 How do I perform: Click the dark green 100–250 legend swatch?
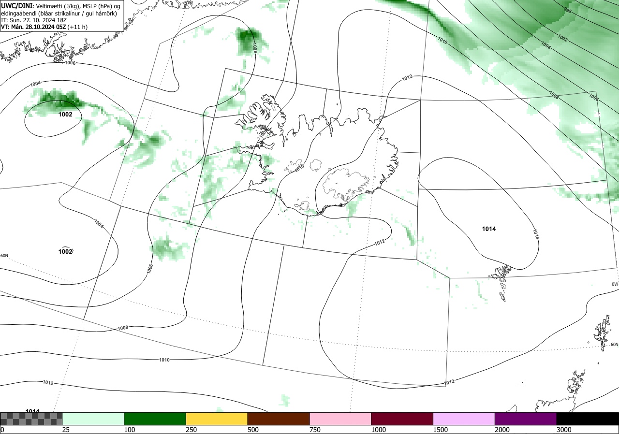pos(155,419)
